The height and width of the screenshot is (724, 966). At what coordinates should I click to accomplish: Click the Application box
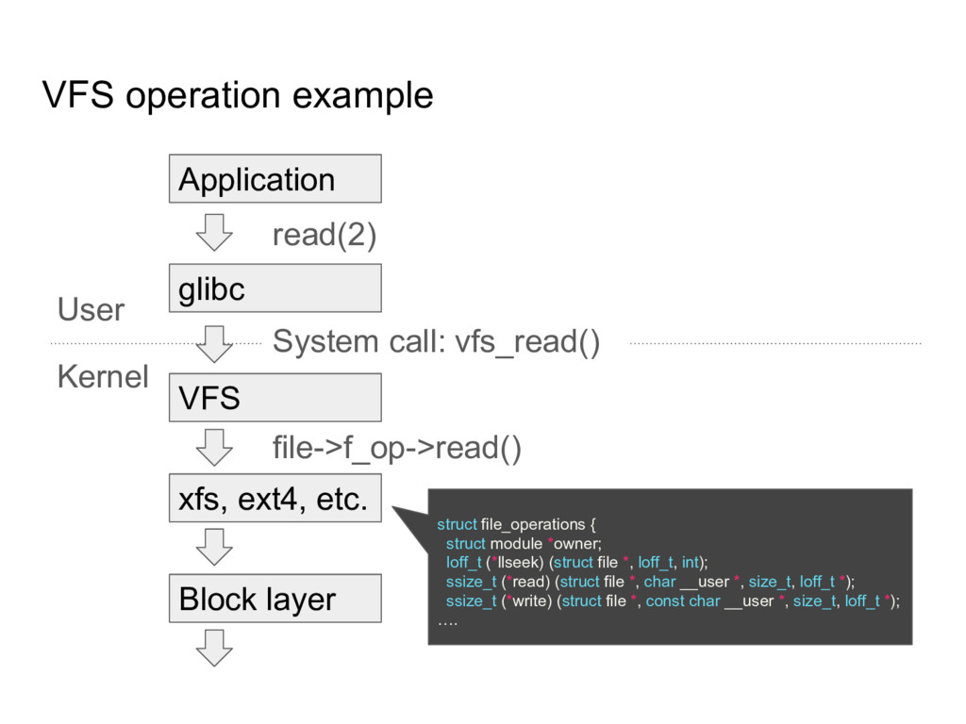pos(275,178)
